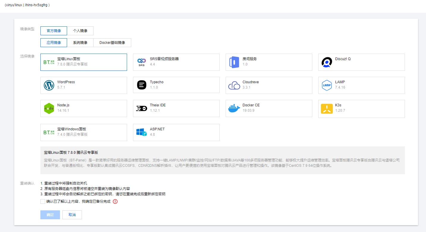
Task: Click description heading 宝塔Linux面板 7.8.0 腾讯云专享版
Action: [71, 153]
